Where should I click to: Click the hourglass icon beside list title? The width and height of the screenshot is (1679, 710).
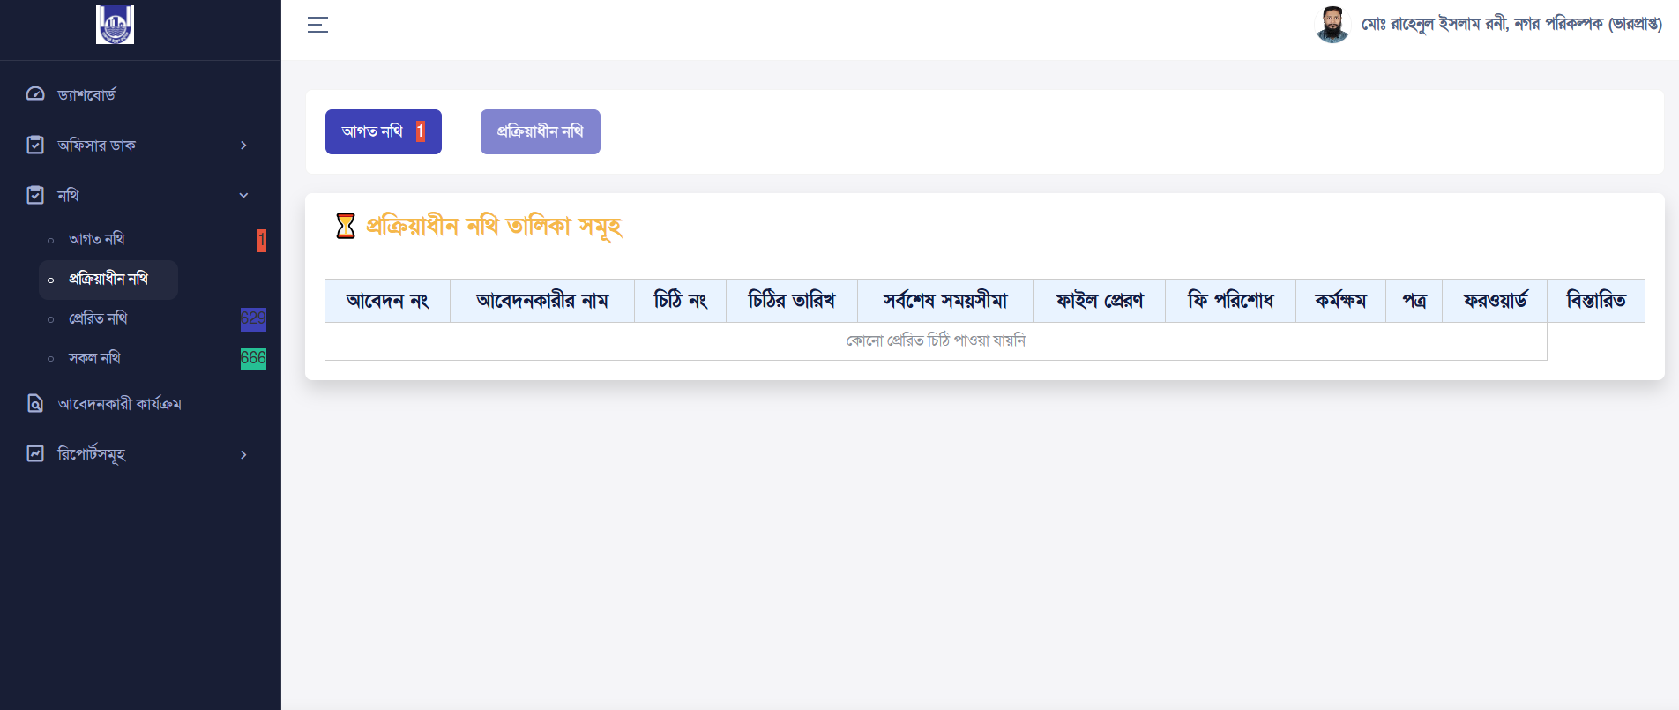coord(346,226)
